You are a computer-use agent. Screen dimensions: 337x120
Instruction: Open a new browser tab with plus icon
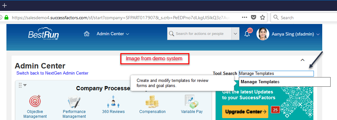coord(4,5)
